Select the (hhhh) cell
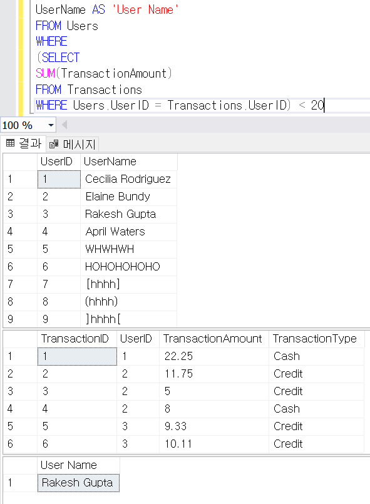Image resolution: width=370 pixels, height=504 pixels. pos(128,302)
